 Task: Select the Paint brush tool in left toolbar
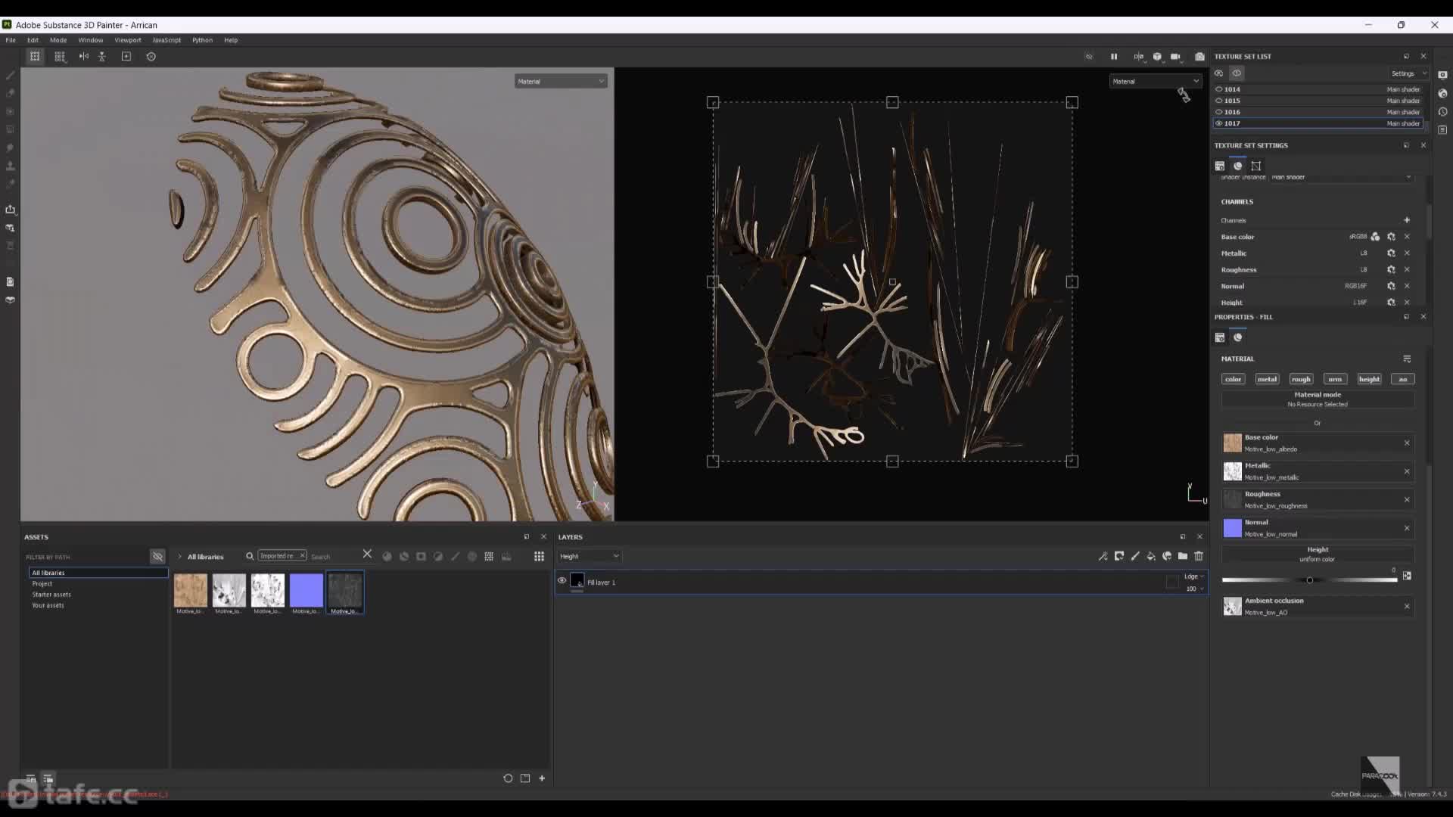[x=11, y=75]
